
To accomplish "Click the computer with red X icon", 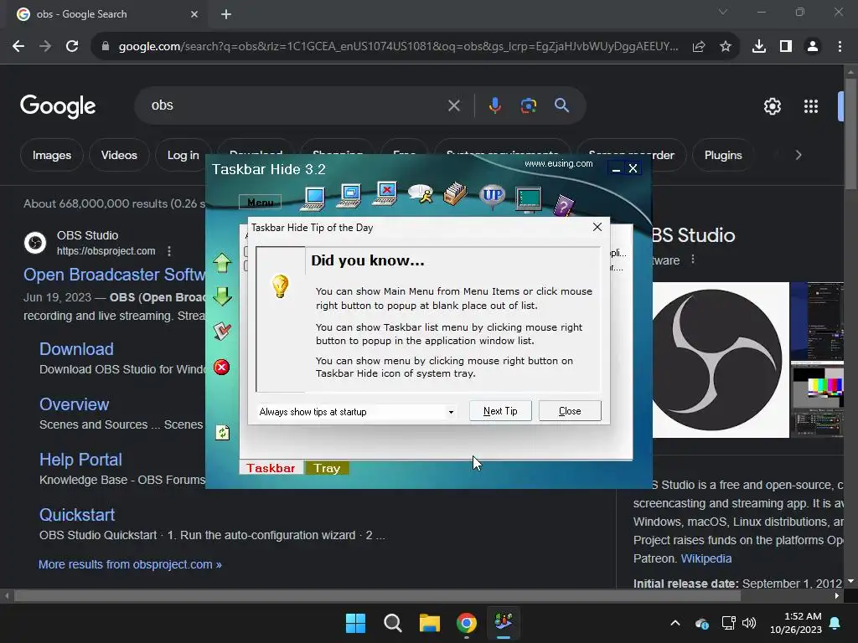I will (385, 193).
